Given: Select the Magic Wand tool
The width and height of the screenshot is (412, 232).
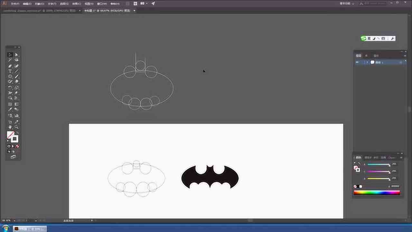Looking at the screenshot, I should point(10,60).
